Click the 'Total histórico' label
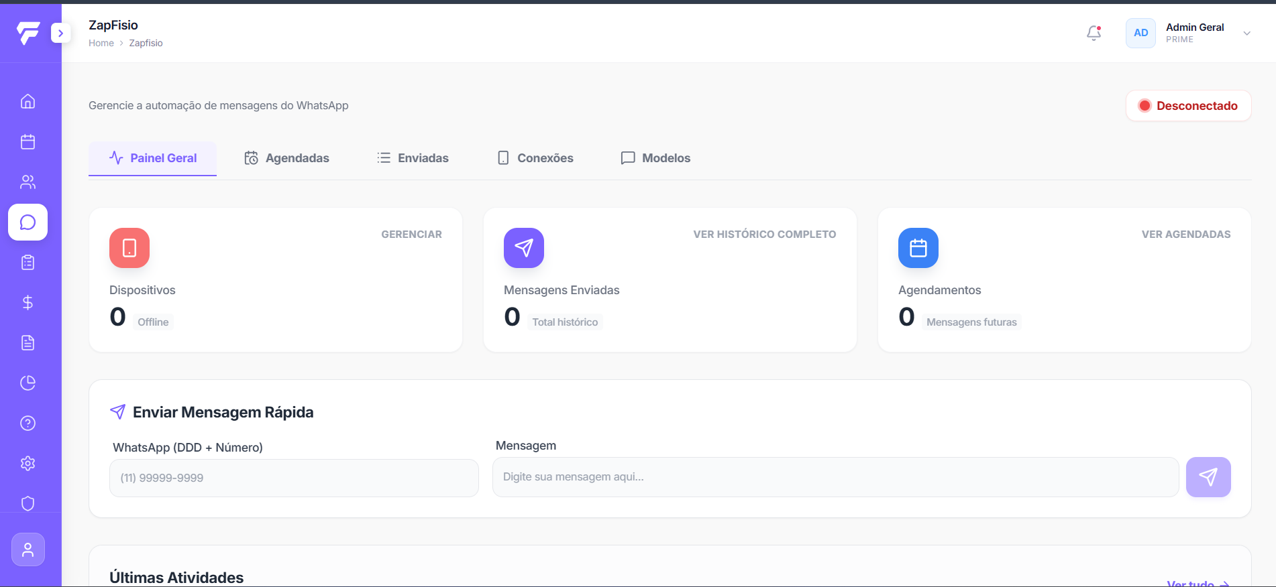The width and height of the screenshot is (1276, 587). pos(565,322)
